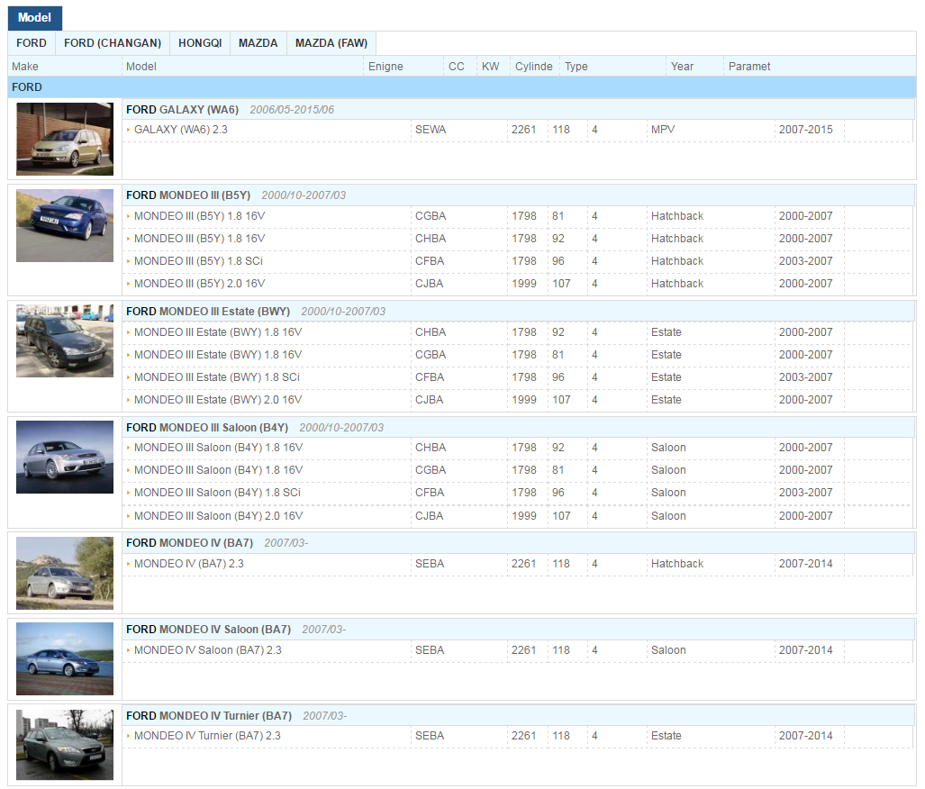This screenshot has height=789, width=925.
Task: Select MONDEO III Saloon (B4Y) 1.8 16V CGBA row
Action: point(519,470)
